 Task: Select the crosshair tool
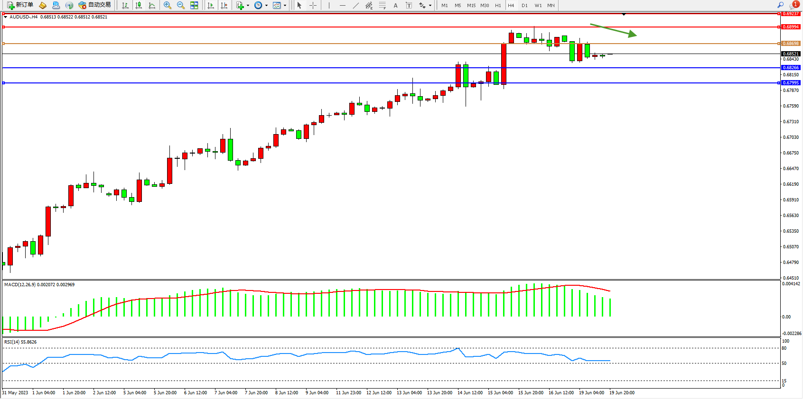[313, 5]
